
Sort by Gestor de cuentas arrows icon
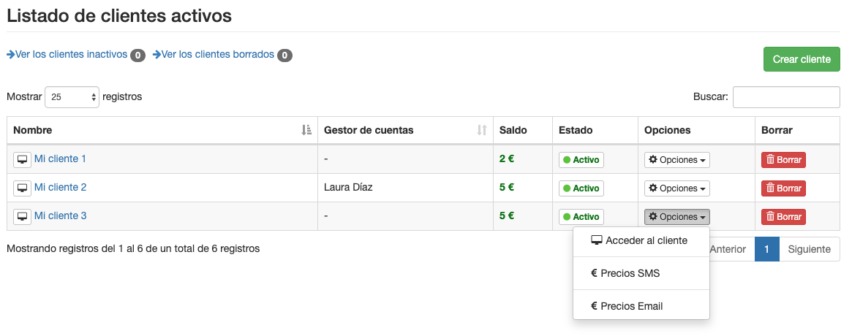coord(481,130)
